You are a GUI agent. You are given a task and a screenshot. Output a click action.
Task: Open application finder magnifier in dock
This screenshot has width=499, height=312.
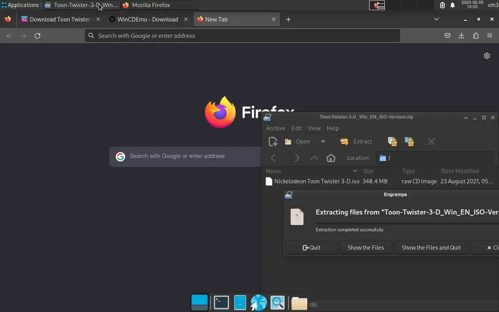(x=278, y=303)
